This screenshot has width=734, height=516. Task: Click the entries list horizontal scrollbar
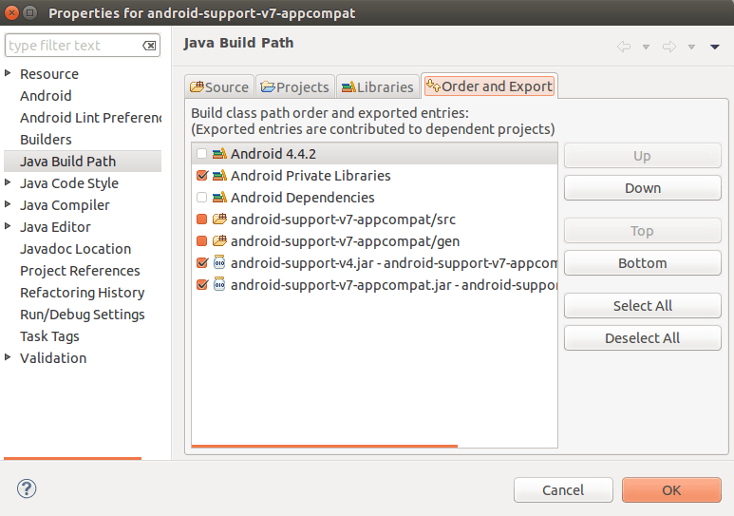coord(325,446)
